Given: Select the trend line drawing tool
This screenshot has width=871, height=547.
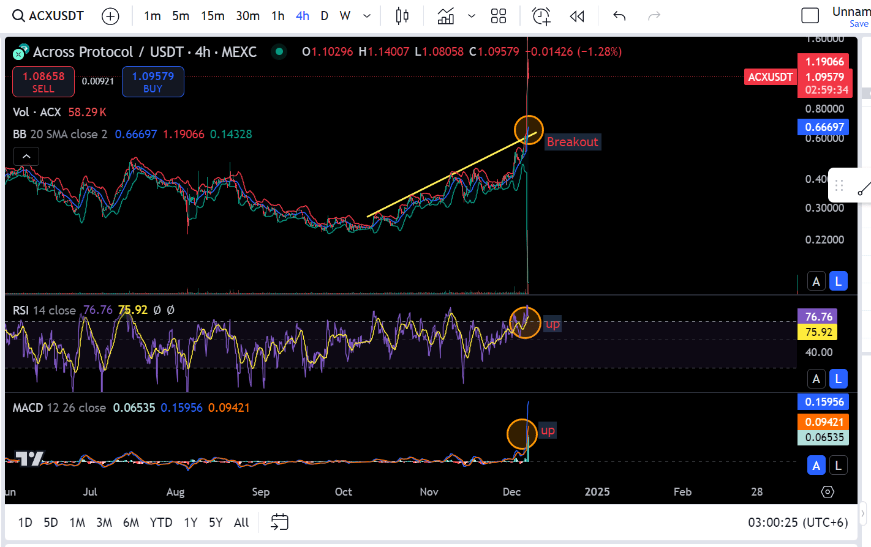Looking at the screenshot, I should [x=864, y=188].
